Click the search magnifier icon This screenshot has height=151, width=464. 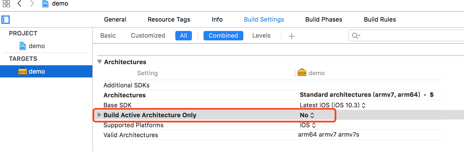(356, 36)
